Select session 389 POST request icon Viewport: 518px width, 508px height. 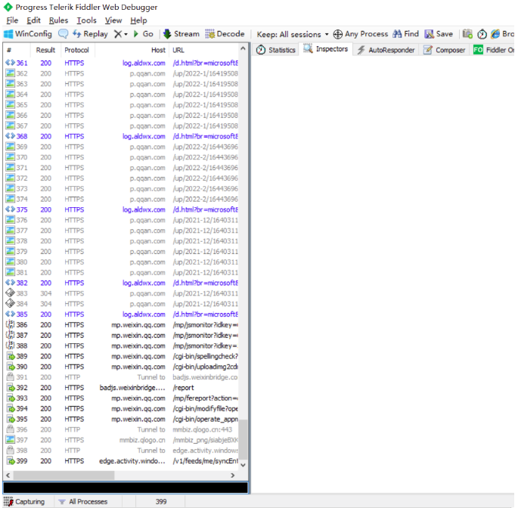(11, 356)
